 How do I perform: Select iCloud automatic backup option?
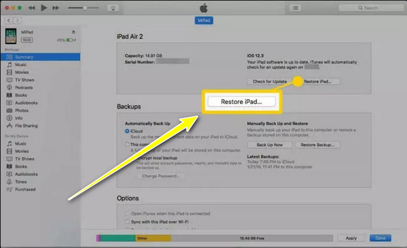pos(127,131)
